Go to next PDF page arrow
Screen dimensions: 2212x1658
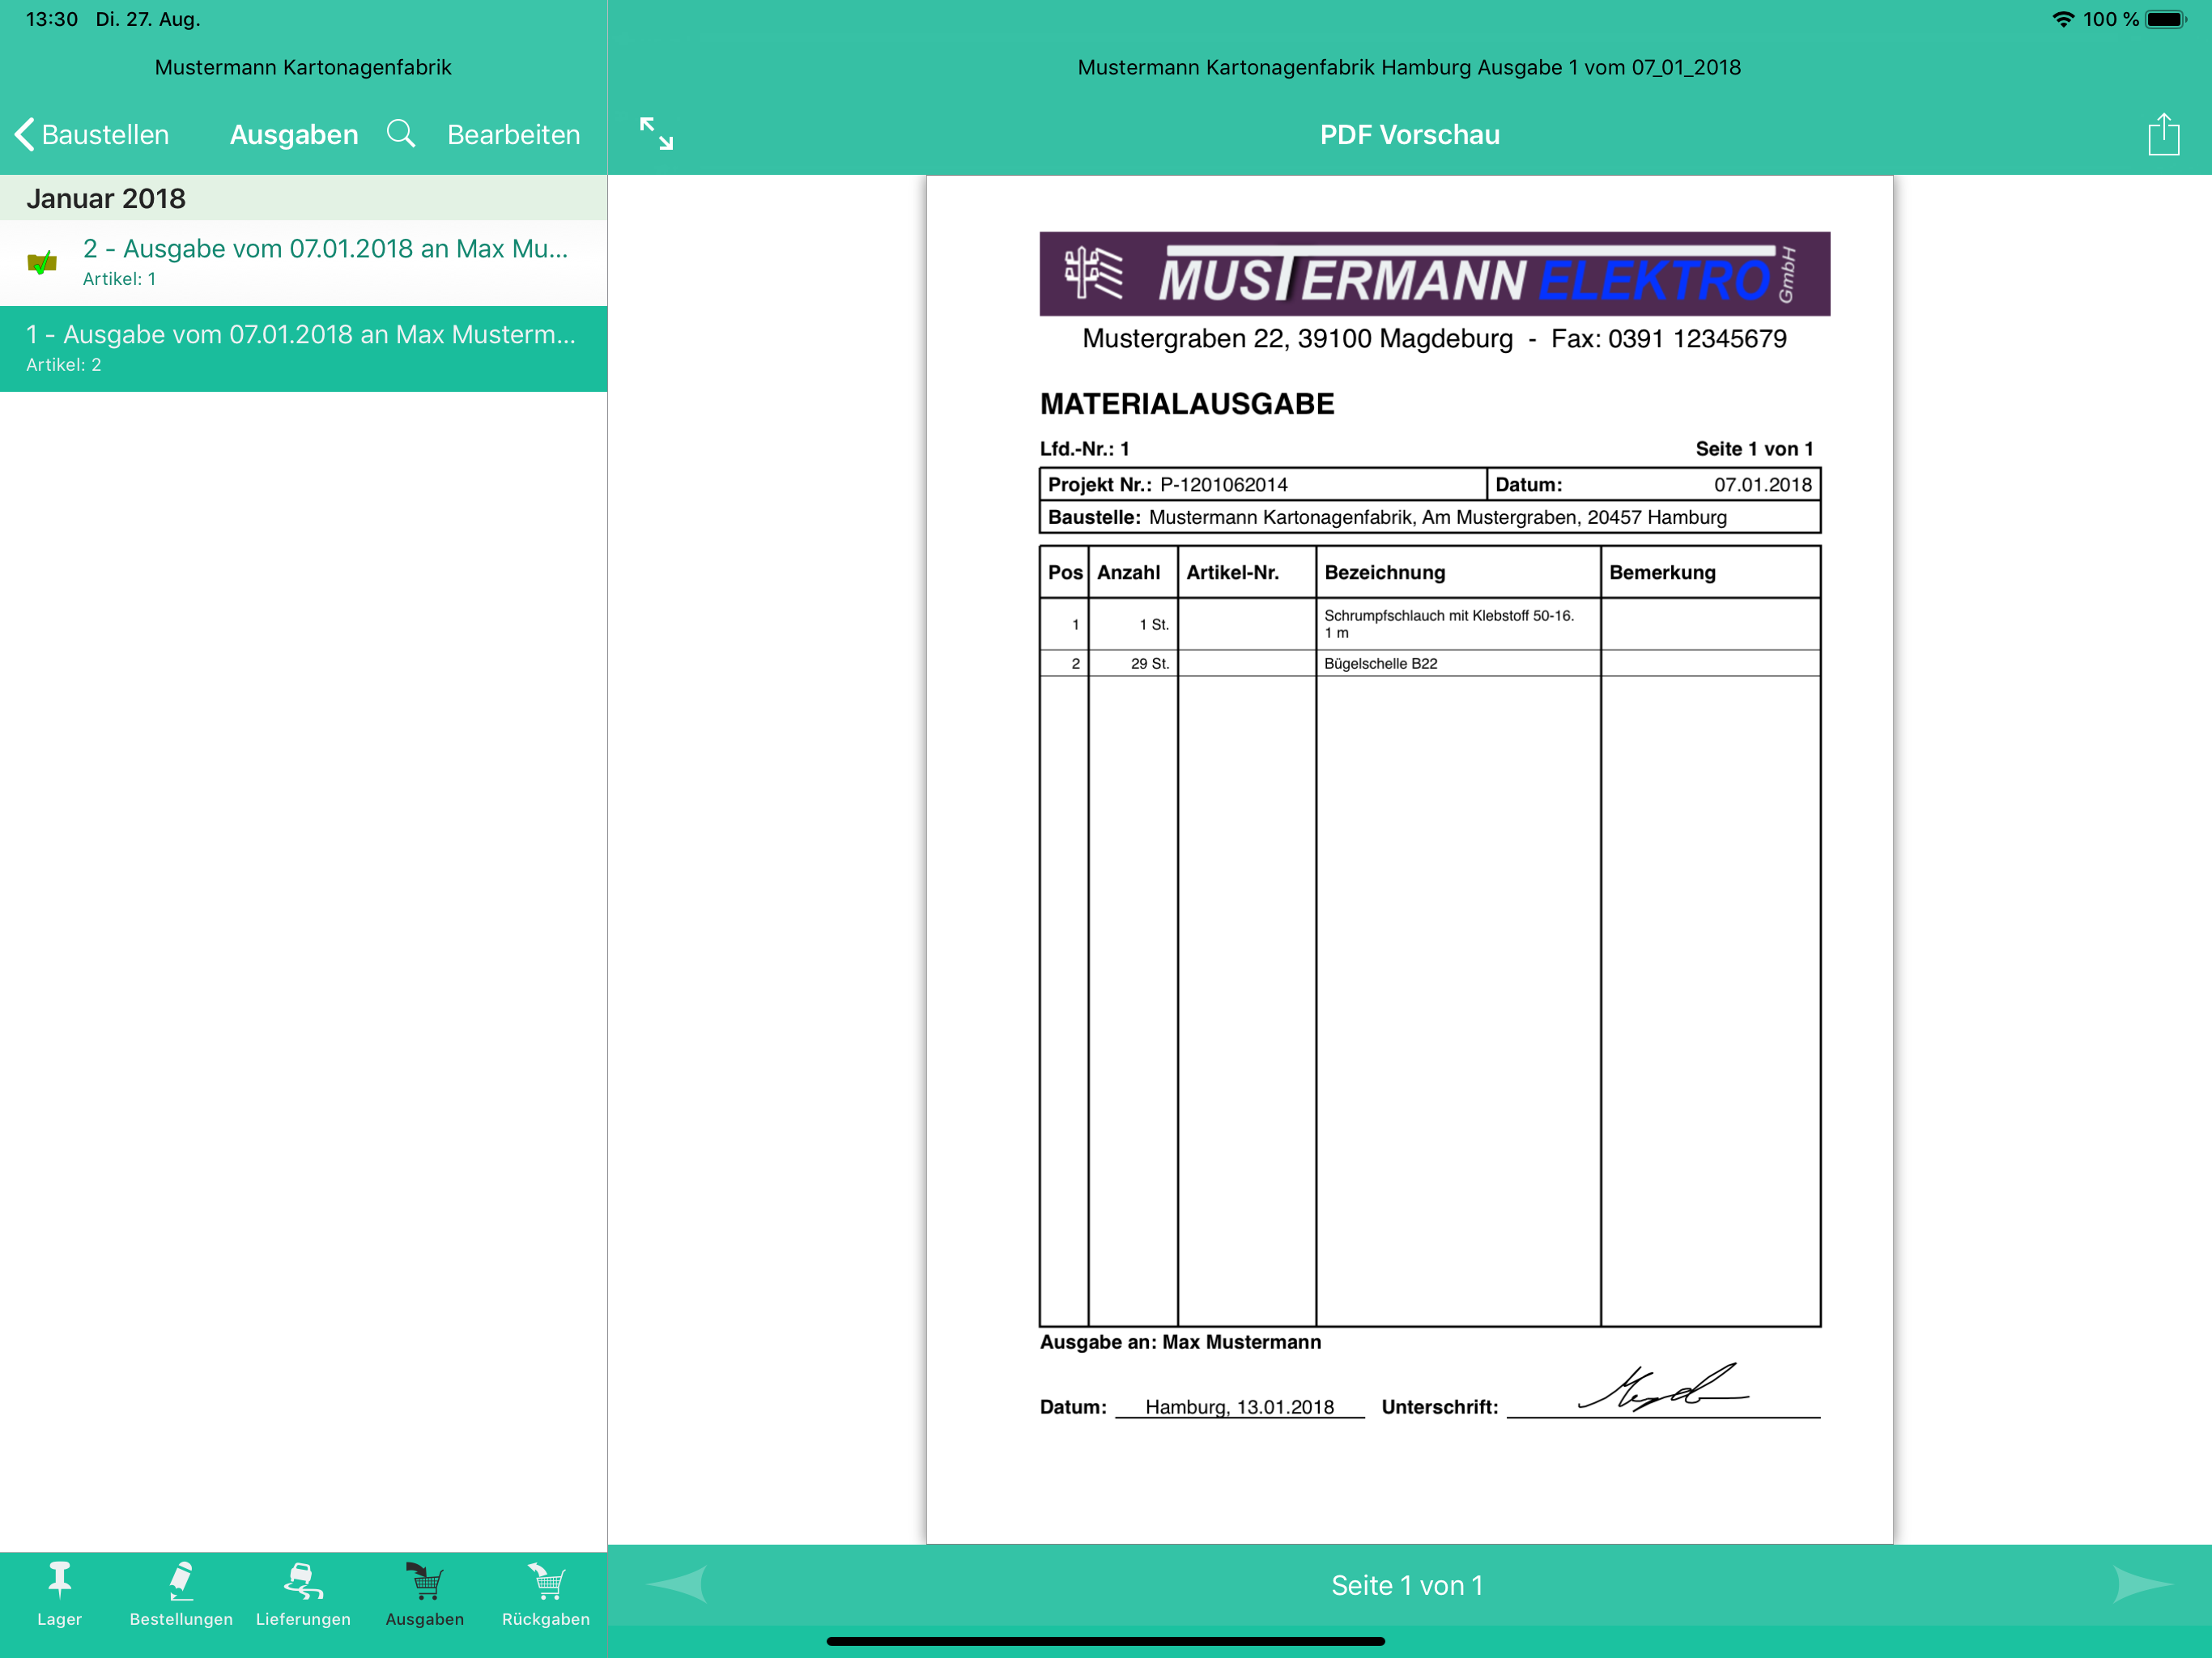pyautogui.click(x=2142, y=1584)
